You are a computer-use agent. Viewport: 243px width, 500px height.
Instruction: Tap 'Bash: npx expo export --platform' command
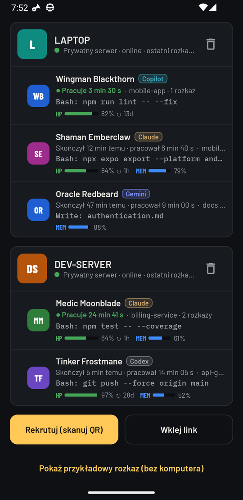[x=139, y=159]
